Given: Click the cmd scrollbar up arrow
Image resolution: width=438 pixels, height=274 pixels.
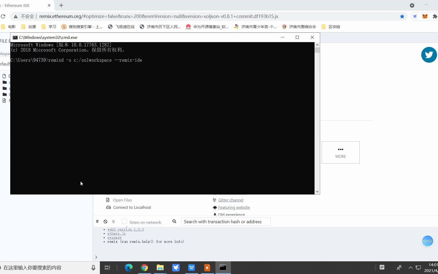Looking at the screenshot, I should coord(317,45).
